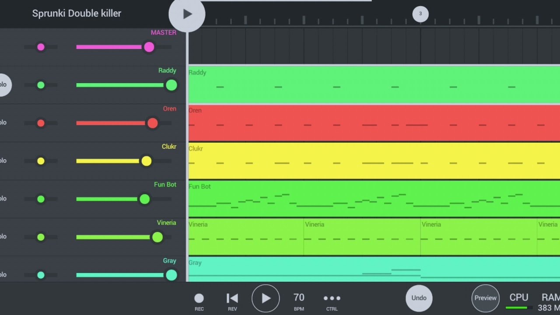Adjust the Oren volume slider knob
This screenshot has width=560, height=315.
(x=152, y=123)
